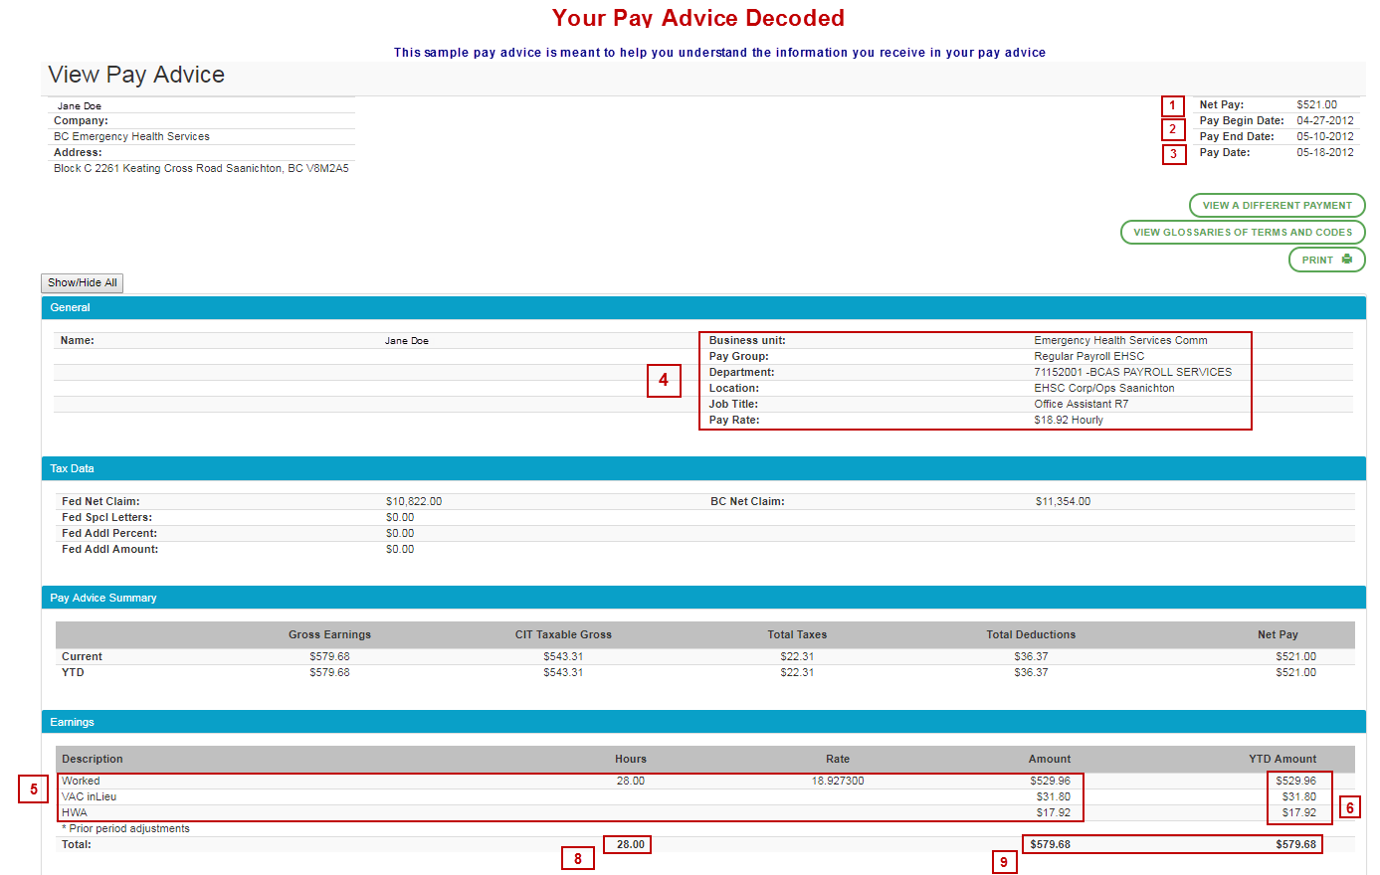Click the printer icon in the Print button
Screen dimensions: 1380x875
coord(1346,260)
